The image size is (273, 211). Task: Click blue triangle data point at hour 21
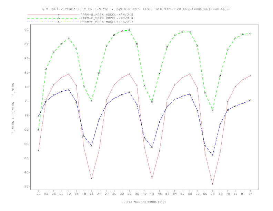click(91, 145)
